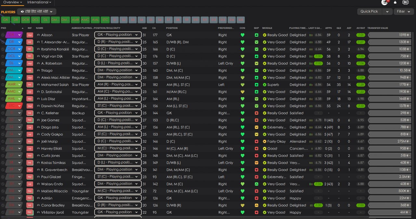The width and height of the screenshot is (416, 219).
Task: Click Alisson's 159B transfer value bar
Action: click(x=390, y=35)
